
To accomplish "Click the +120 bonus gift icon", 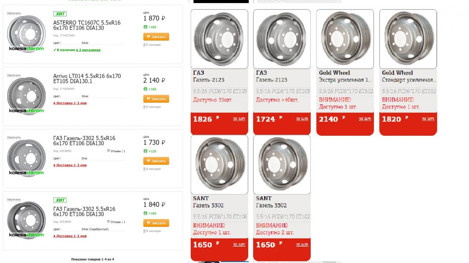I will pyautogui.click(x=145, y=151).
